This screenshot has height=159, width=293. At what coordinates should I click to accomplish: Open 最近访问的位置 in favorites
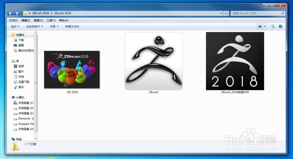coord(26,51)
